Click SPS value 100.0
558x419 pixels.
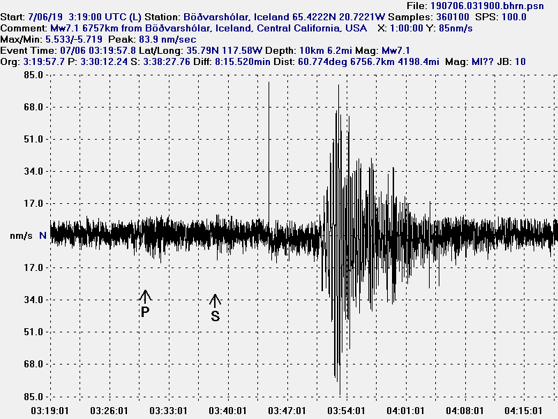pos(514,17)
